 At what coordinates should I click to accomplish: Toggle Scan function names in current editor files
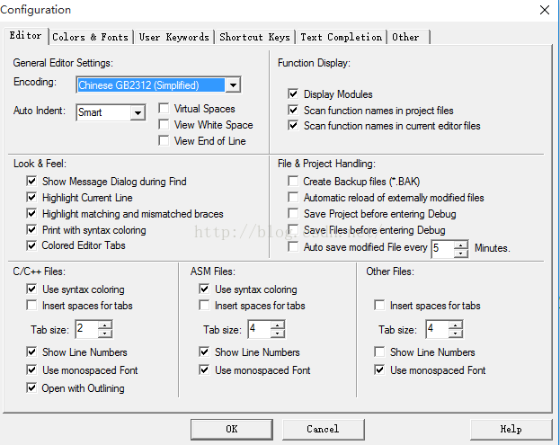[293, 125]
